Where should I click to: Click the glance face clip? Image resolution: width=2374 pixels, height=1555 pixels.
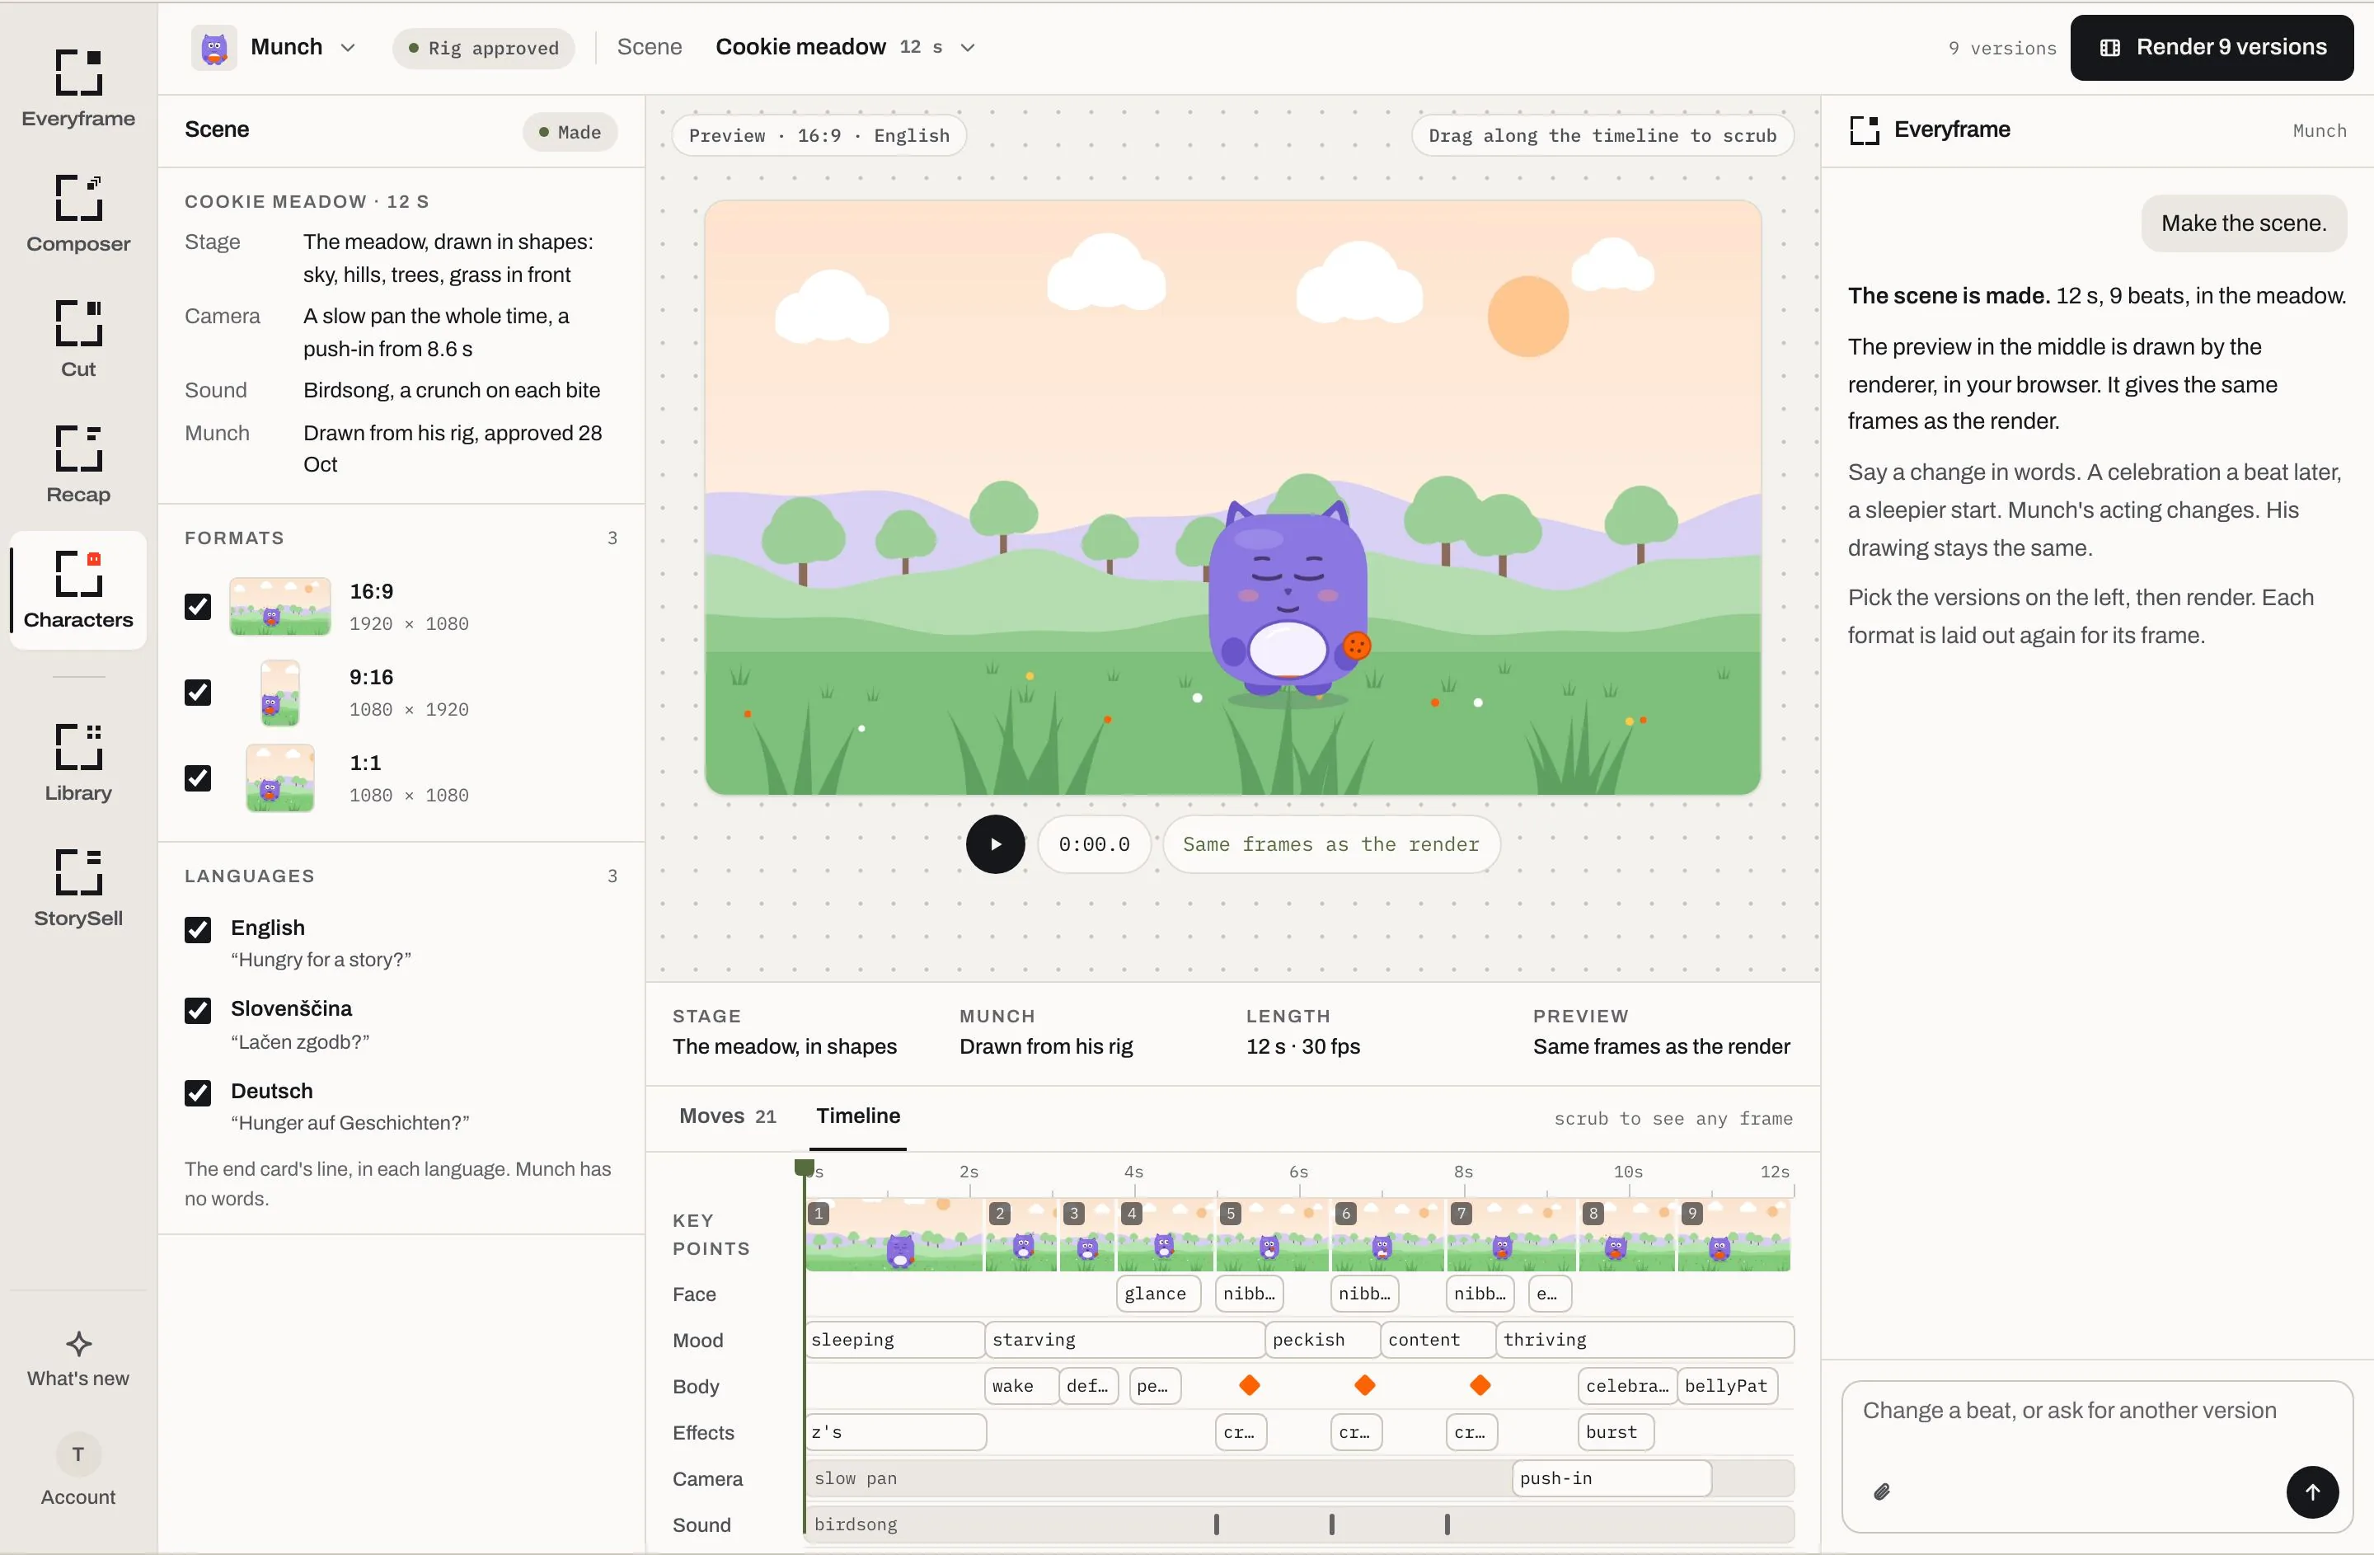[1158, 1294]
